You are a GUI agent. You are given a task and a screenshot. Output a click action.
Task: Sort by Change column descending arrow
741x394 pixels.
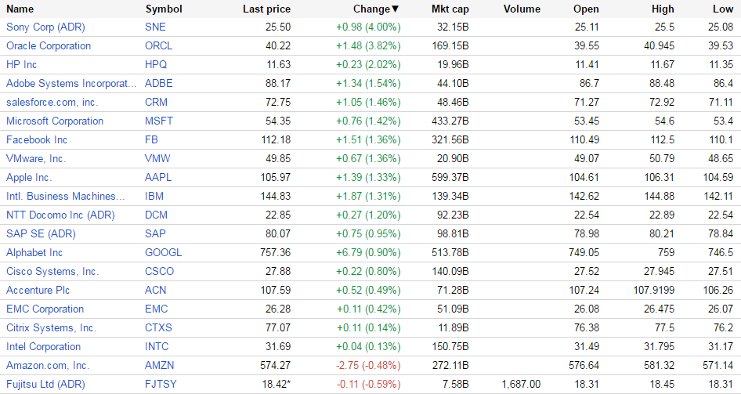coord(395,9)
